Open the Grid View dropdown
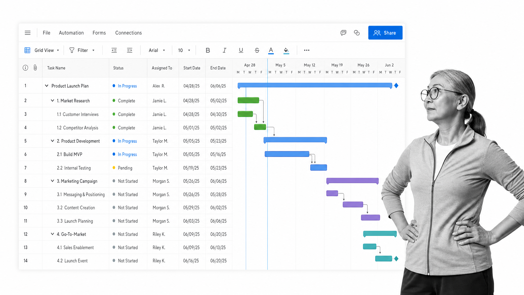This screenshot has height=295, width=524. tap(47, 50)
